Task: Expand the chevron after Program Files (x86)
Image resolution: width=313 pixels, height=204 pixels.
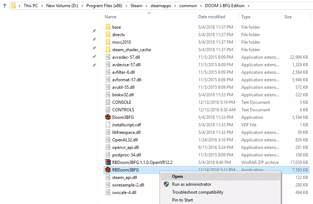Action: (x=126, y=6)
